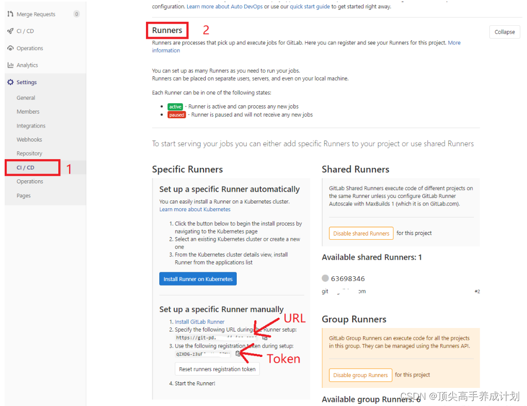Viewport: 527px width, 406px height.
Task: Open the quick start guide link
Action: pos(309,6)
